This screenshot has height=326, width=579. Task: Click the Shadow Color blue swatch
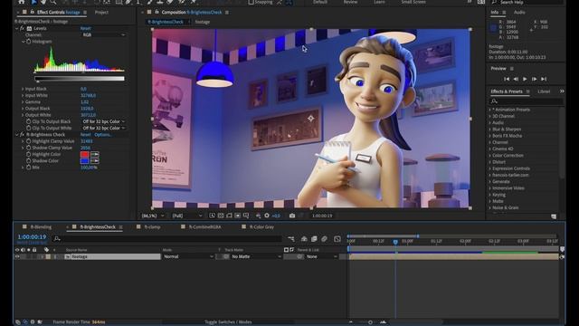coord(84,161)
